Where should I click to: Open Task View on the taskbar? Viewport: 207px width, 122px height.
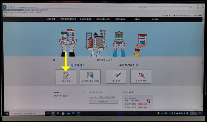pos(48,113)
